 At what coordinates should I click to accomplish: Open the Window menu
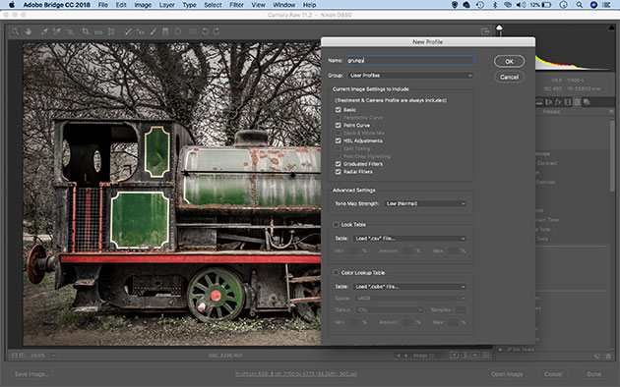[x=284, y=5]
